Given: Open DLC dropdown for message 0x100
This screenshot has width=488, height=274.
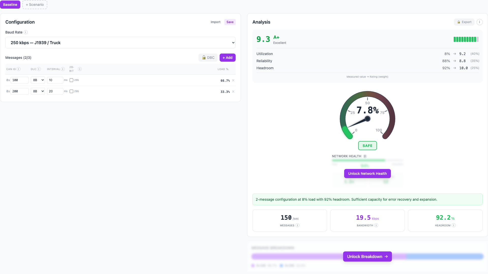Looking at the screenshot, I should click(x=38, y=80).
